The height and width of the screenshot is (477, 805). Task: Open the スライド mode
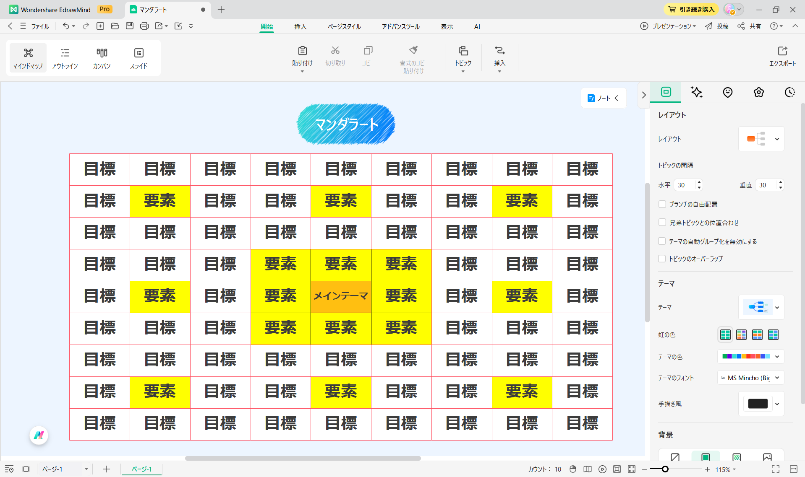(x=139, y=57)
